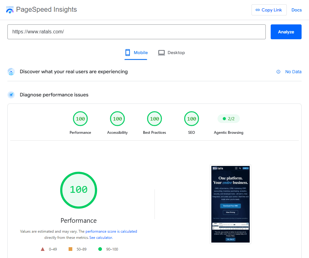
Task: Open the PageSpeed Insights title link
Action: 47,10
